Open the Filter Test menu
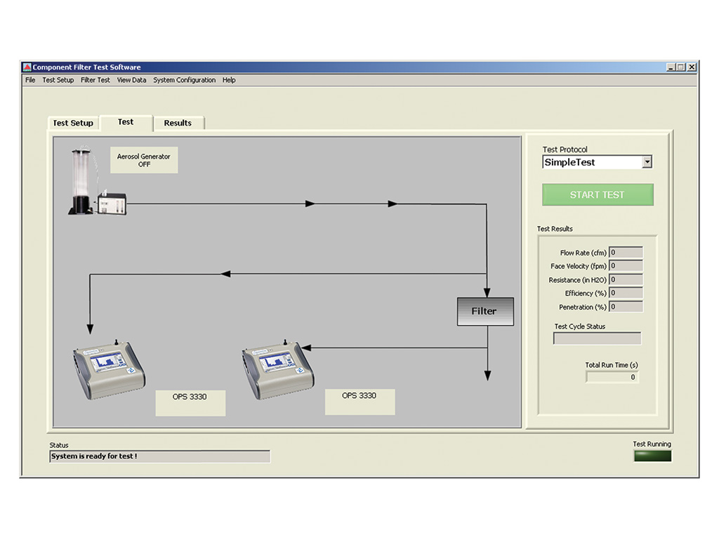This screenshot has height=539, width=719. (x=95, y=80)
